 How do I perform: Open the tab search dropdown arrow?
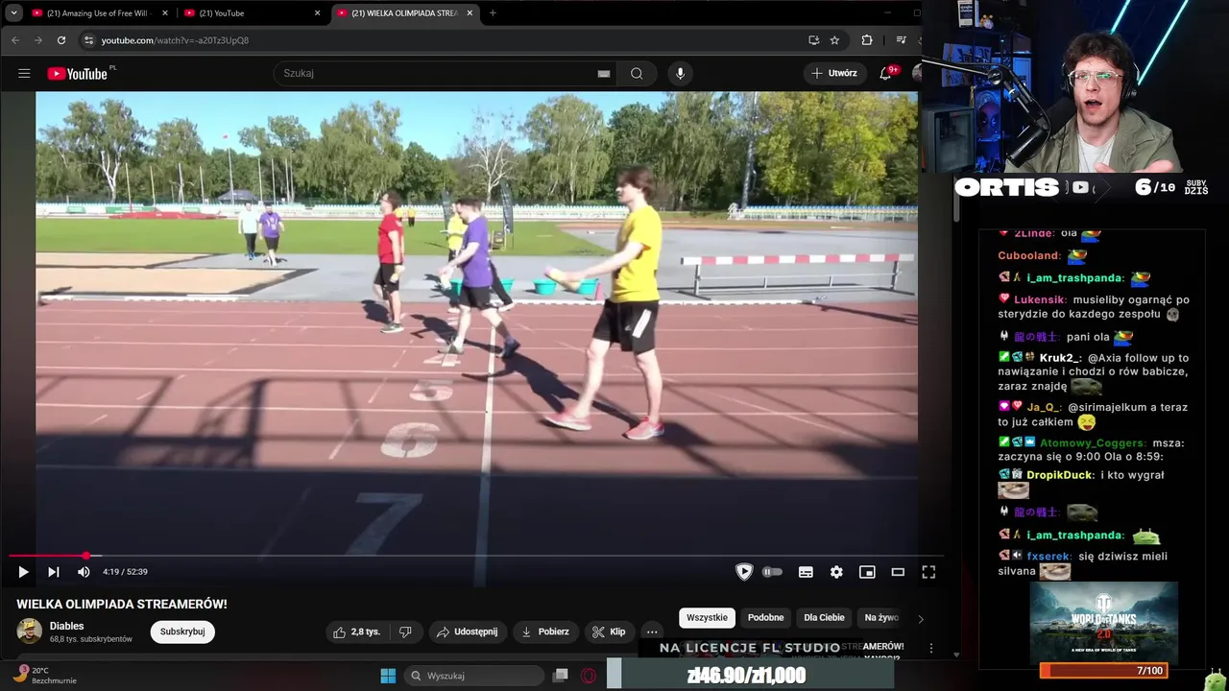(13, 13)
